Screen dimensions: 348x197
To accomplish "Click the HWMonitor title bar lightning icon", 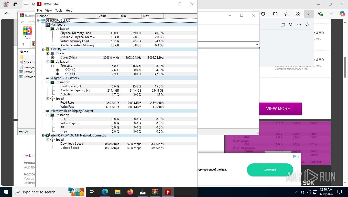I will tap(39, 4).
